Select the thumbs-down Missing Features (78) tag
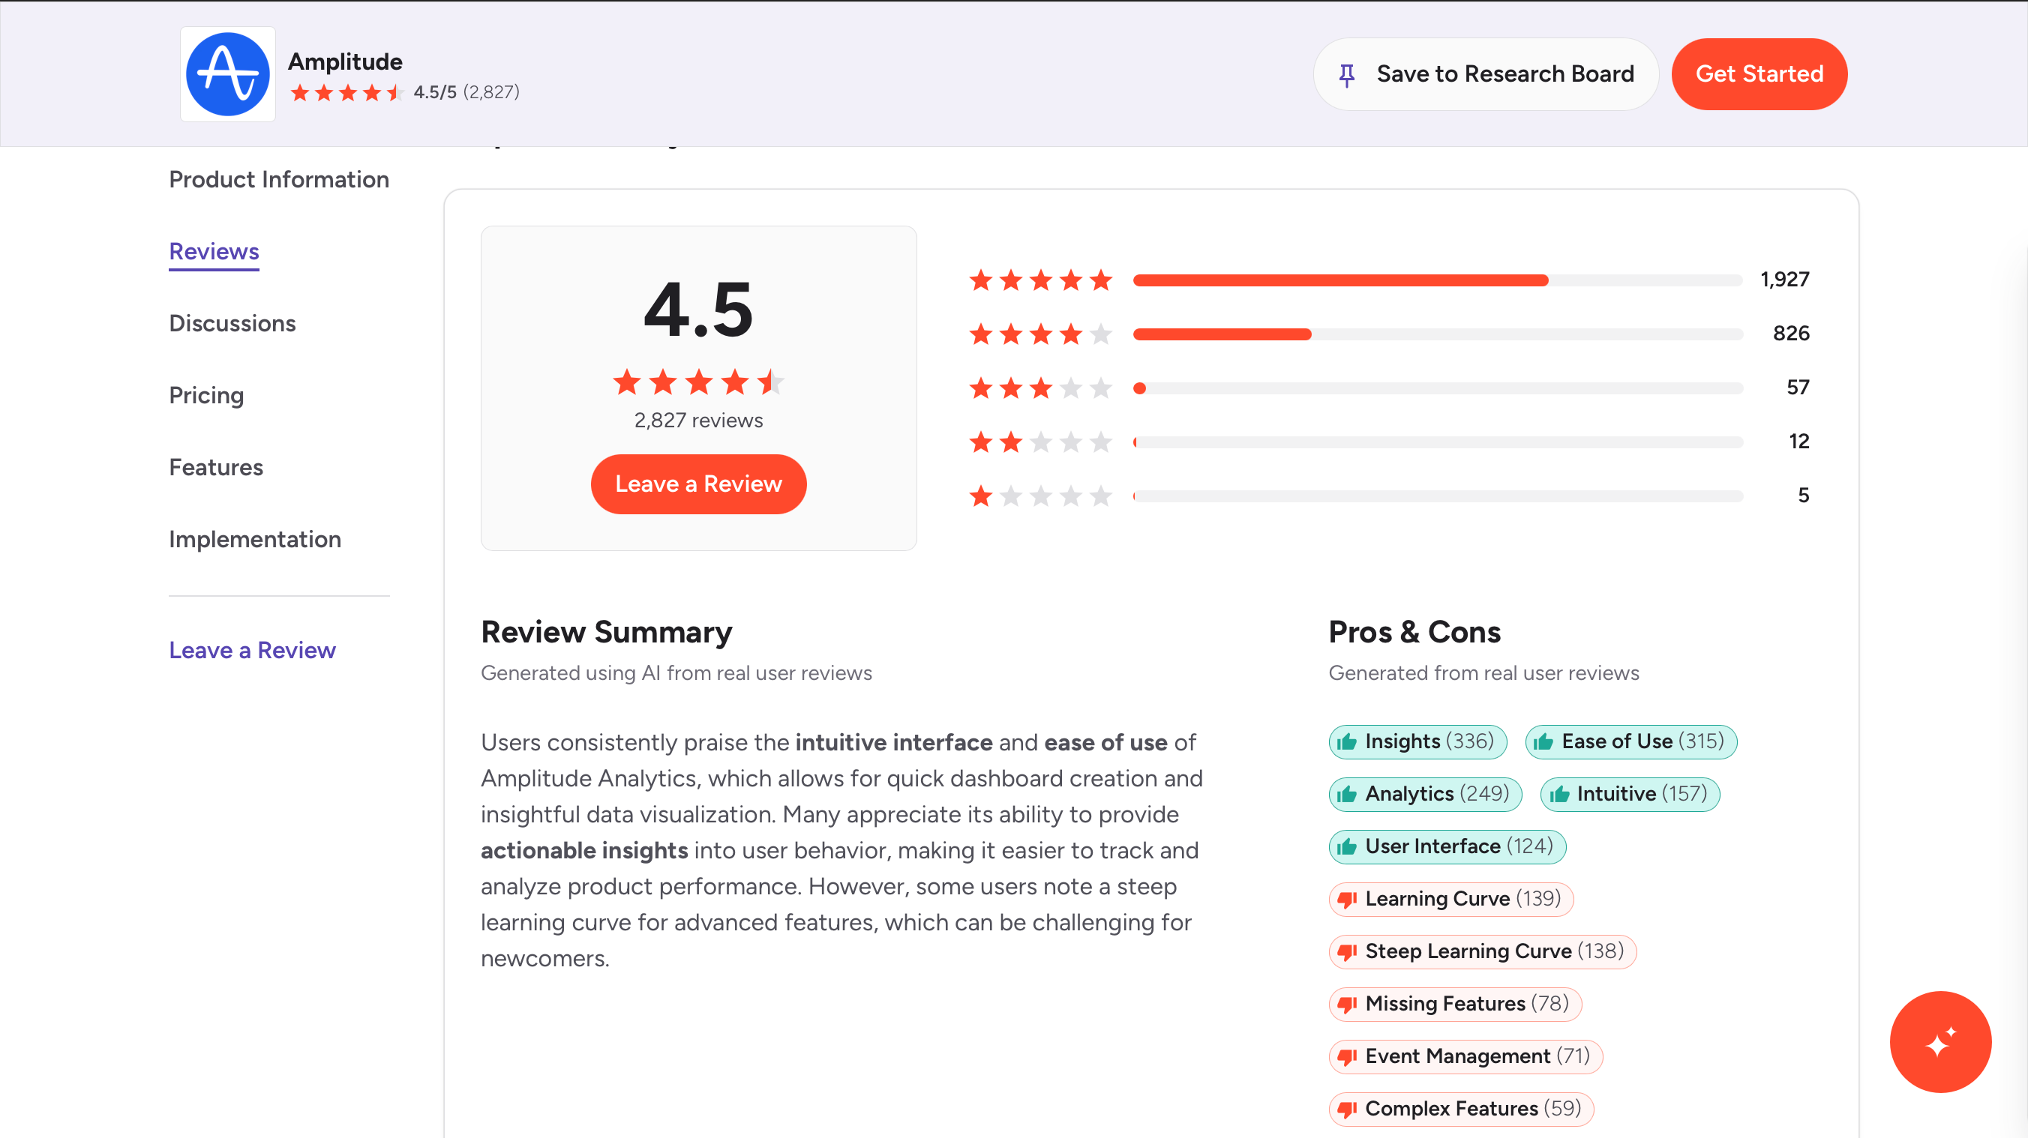 click(x=1454, y=1003)
